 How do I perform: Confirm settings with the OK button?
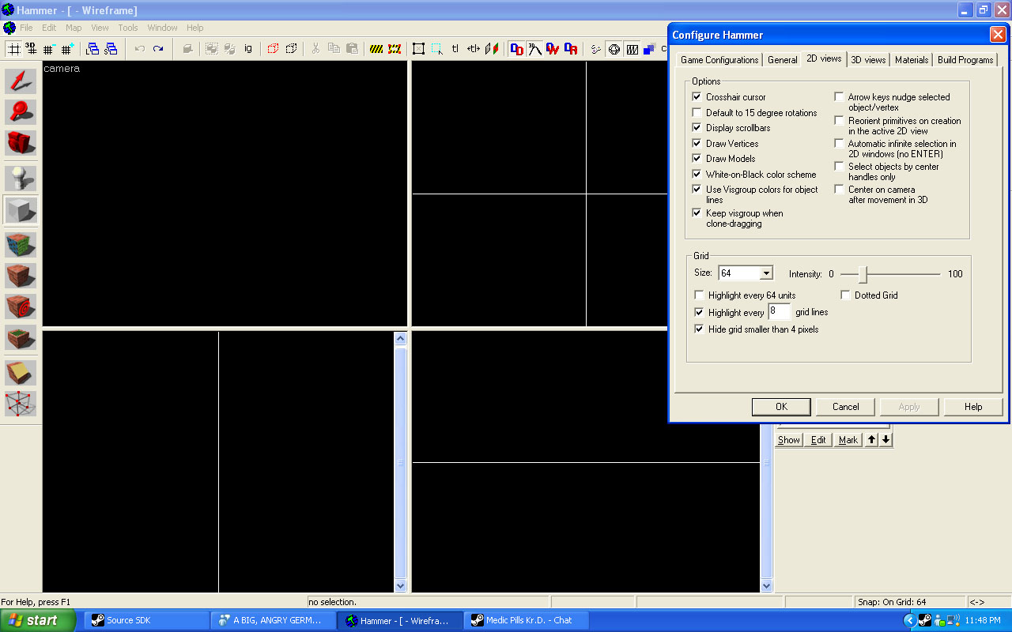tap(781, 407)
